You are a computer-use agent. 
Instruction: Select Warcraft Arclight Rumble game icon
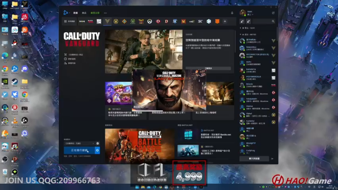click(x=141, y=22)
